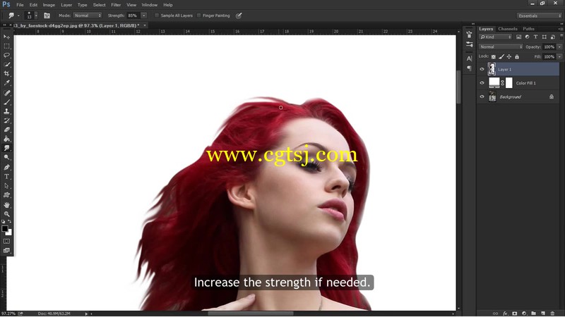
Task: Switch to the Paths tab
Action: pos(528,29)
